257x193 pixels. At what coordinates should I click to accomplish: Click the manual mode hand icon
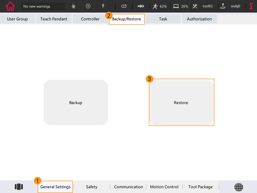(x=73, y=6)
